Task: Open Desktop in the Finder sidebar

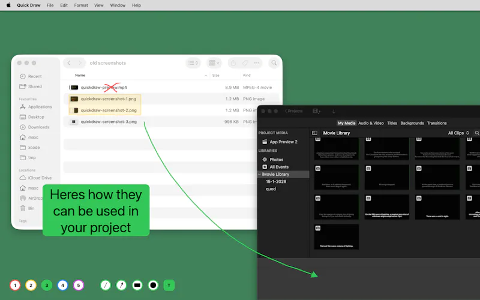Action: (x=32, y=117)
